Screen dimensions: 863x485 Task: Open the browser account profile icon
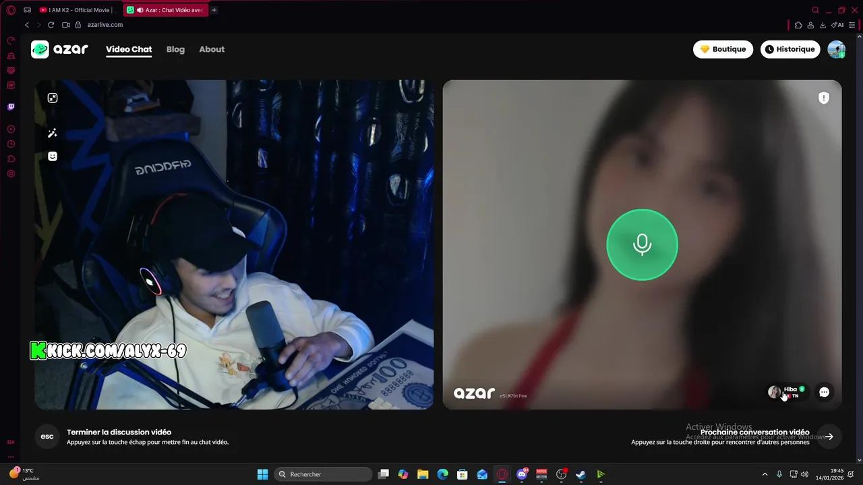point(810,25)
